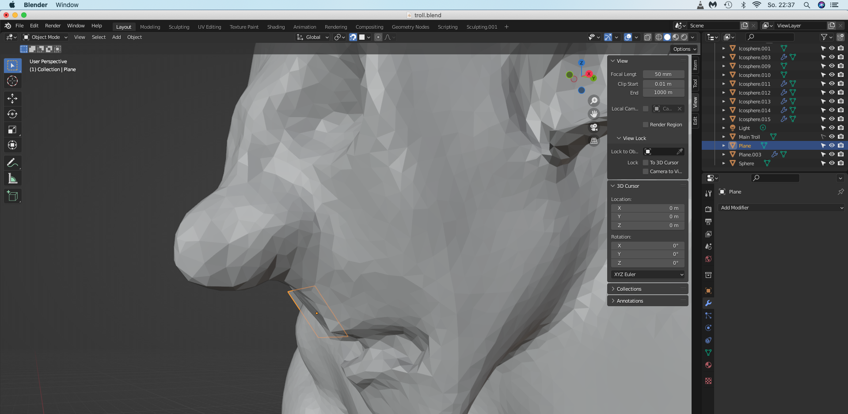Click the Clip Start 0.01 m field

(663, 84)
